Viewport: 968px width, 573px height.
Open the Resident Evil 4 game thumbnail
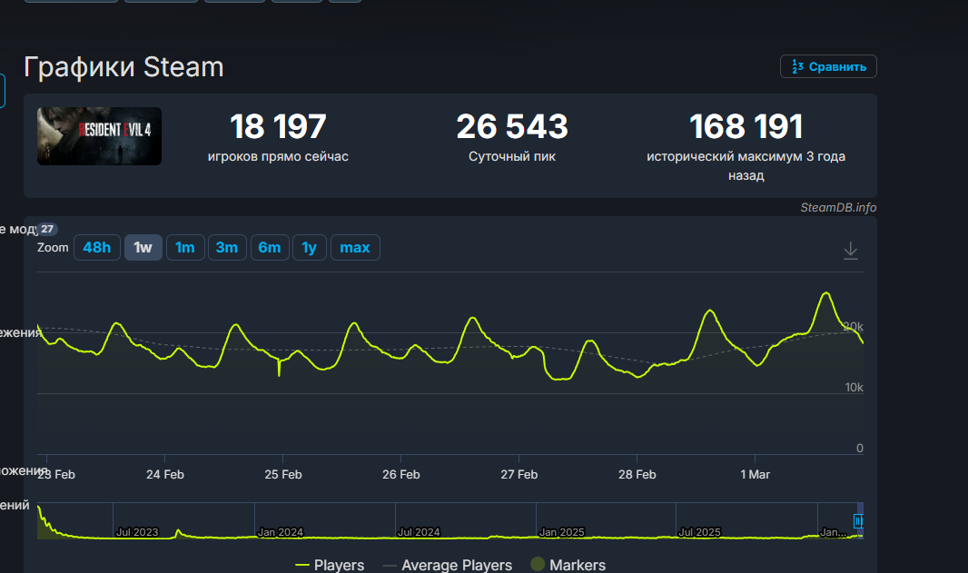point(99,136)
